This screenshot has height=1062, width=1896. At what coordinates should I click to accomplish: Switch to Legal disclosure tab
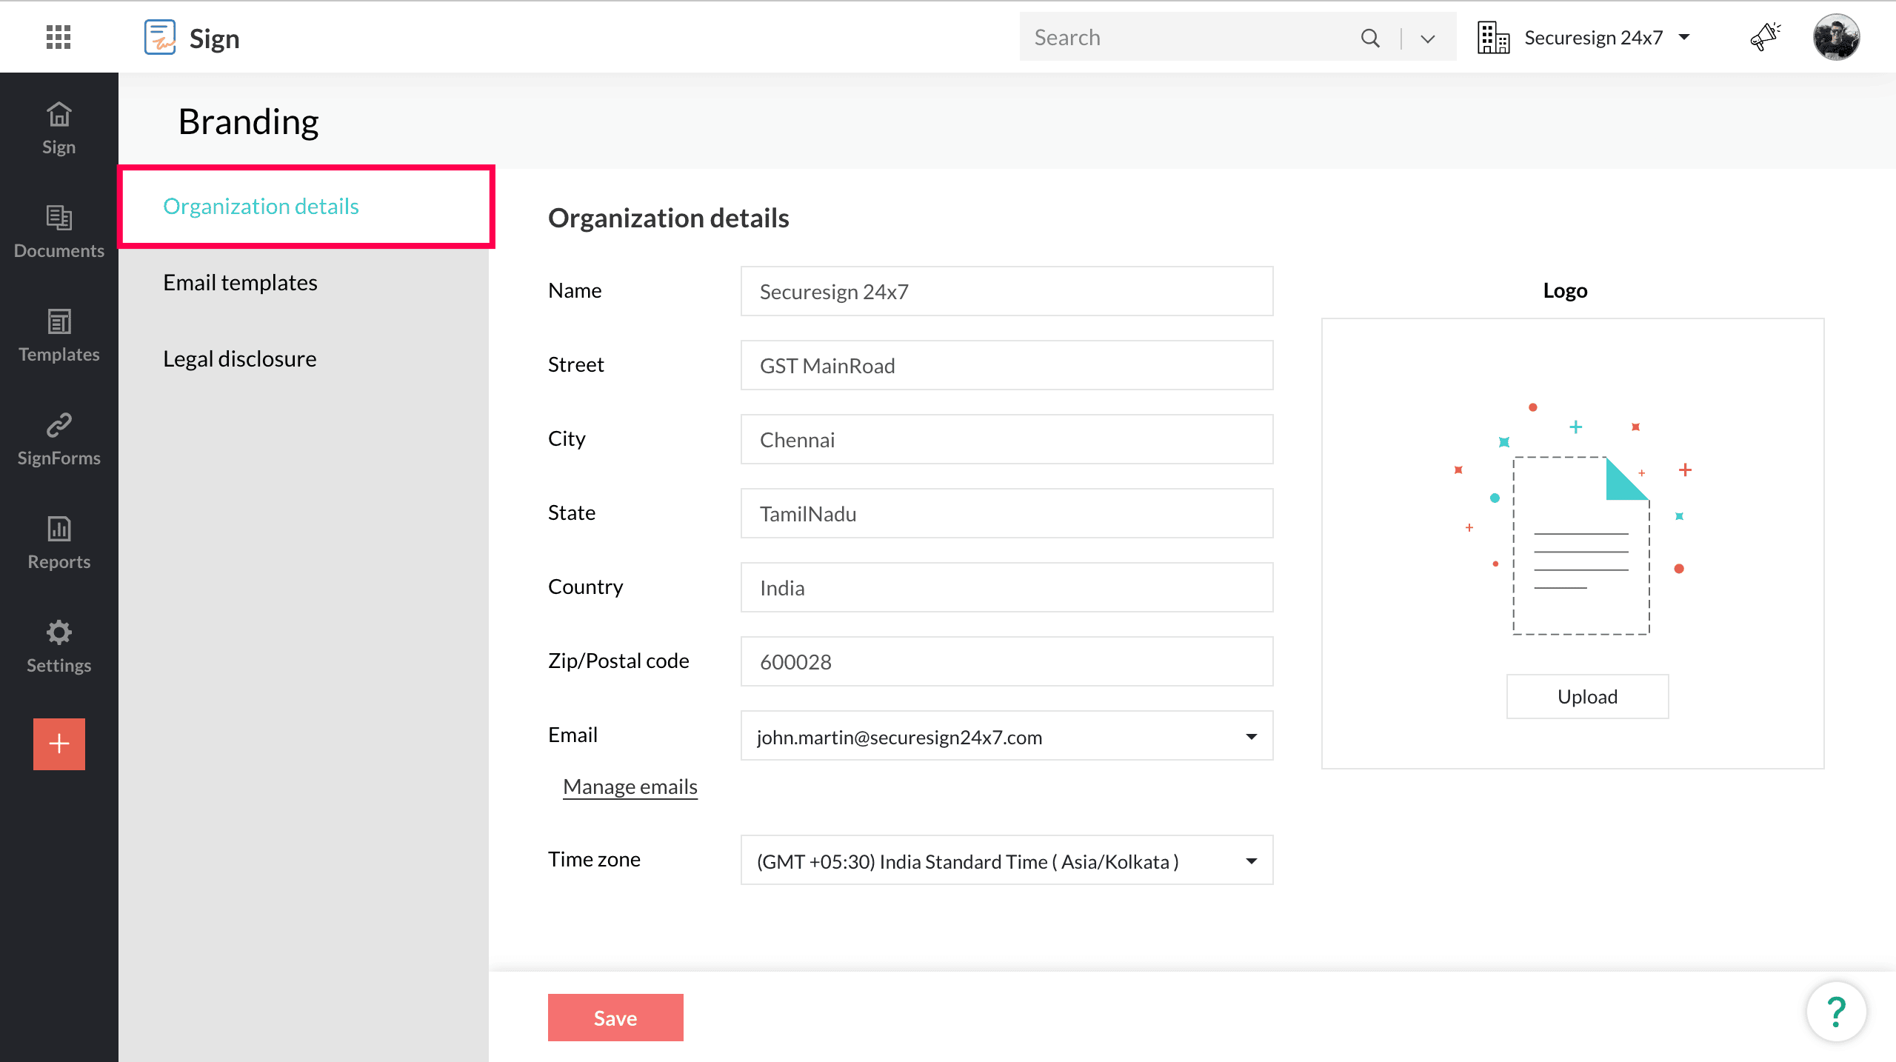coord(239,358)
